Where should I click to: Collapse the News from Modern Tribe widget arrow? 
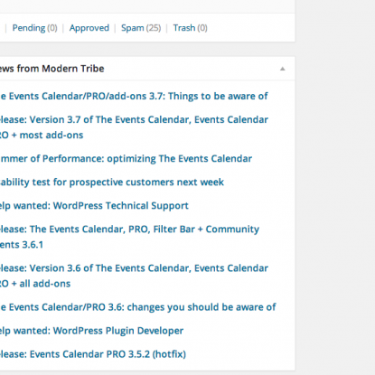pos(282,69)
